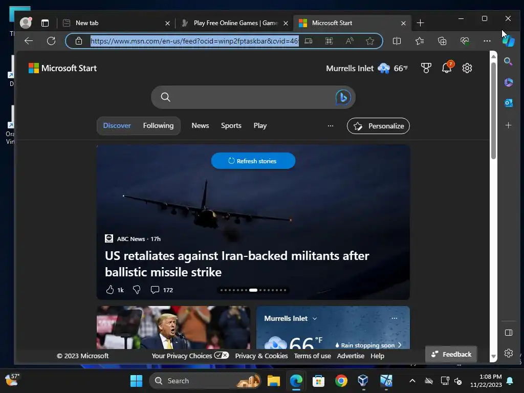Click scroll down arrow on page scrollbar

493,356
